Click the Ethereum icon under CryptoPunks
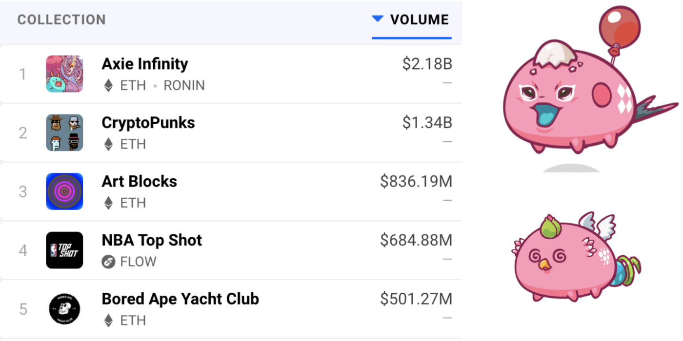683x341 pixels. [108, 144]
